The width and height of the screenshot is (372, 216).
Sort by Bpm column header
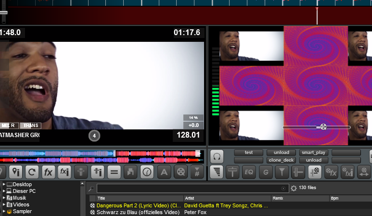click(351, 198)
